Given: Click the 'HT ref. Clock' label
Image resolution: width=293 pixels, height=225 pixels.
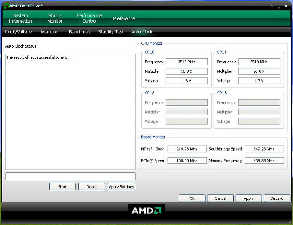Looking at the screenshot, I should 152,149.
